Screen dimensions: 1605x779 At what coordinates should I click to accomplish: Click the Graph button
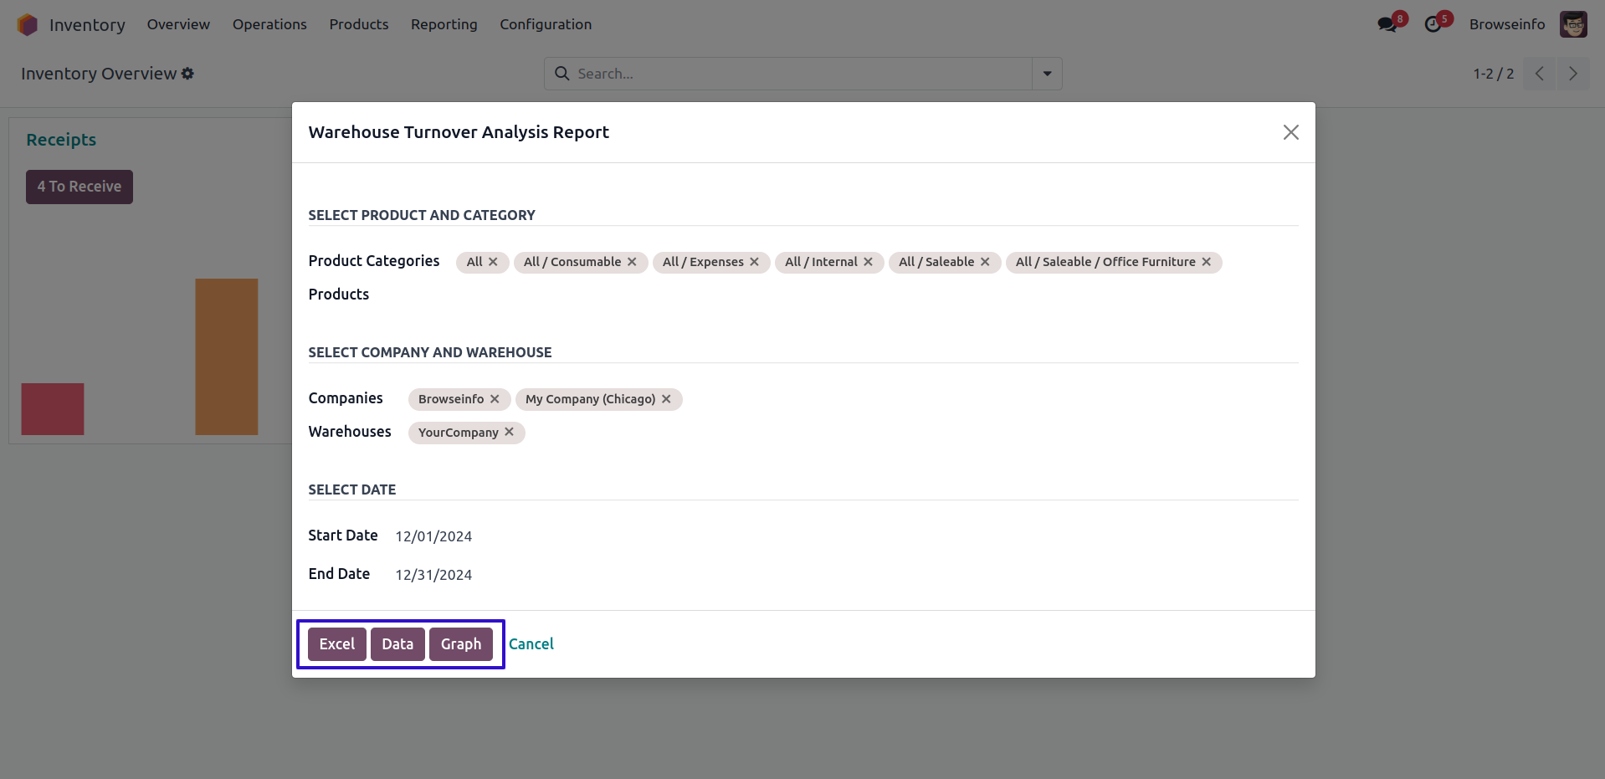click(460, 644)
